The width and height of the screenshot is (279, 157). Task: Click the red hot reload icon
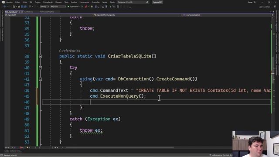coord(86,7)
